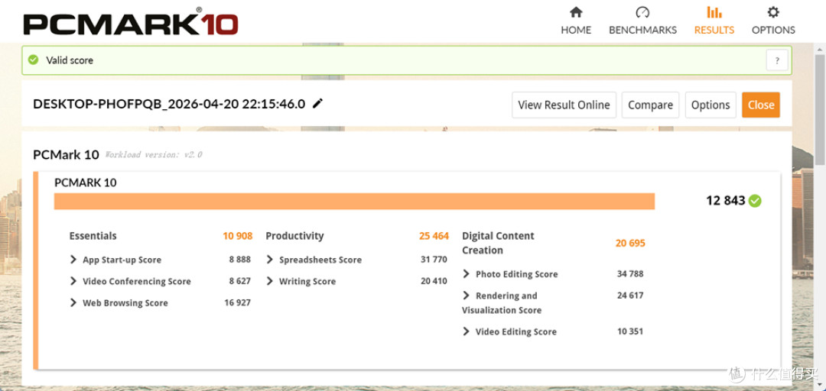Click the Digital Content Creation heading

pyautogui.click(x=499, y=243)
